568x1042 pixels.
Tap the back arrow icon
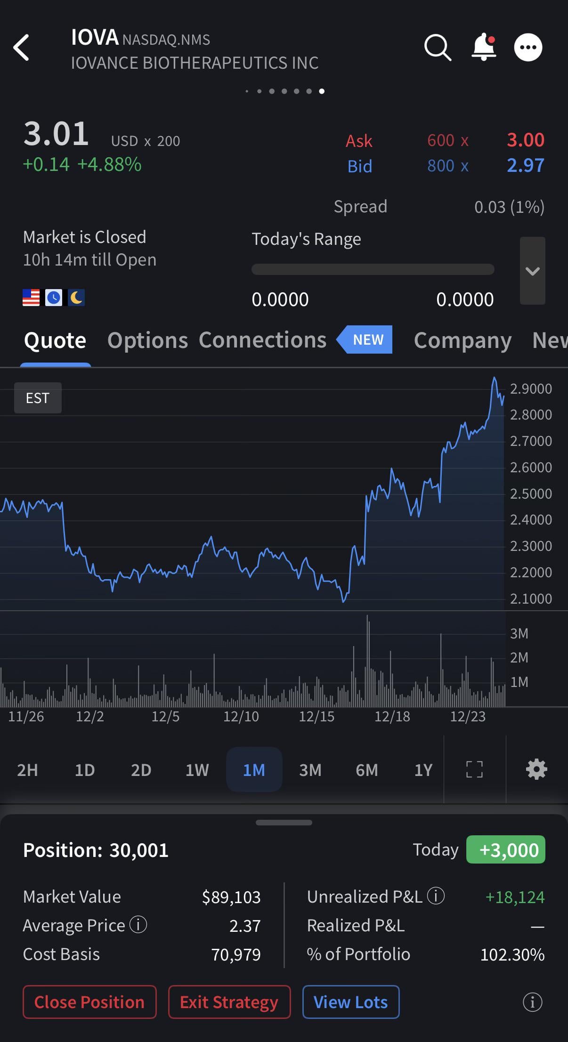coord(22,48)
